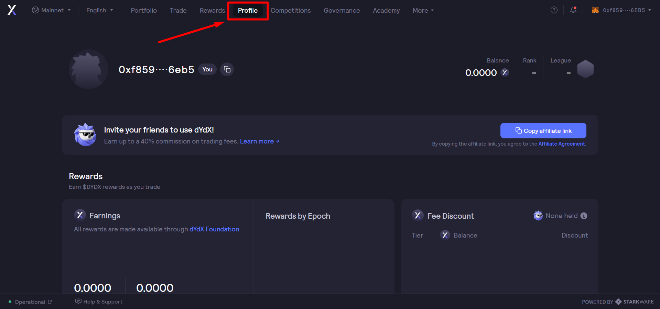Click the DYDX icon next to Balance column
The width and height of the screenshot is (660, 309).
(445, 235)
